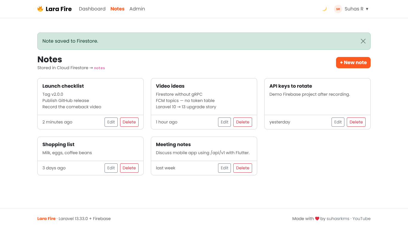408x229 pixels.
Task: Toggle dark mode with the moon icon
Action: [x=324, y=9]
